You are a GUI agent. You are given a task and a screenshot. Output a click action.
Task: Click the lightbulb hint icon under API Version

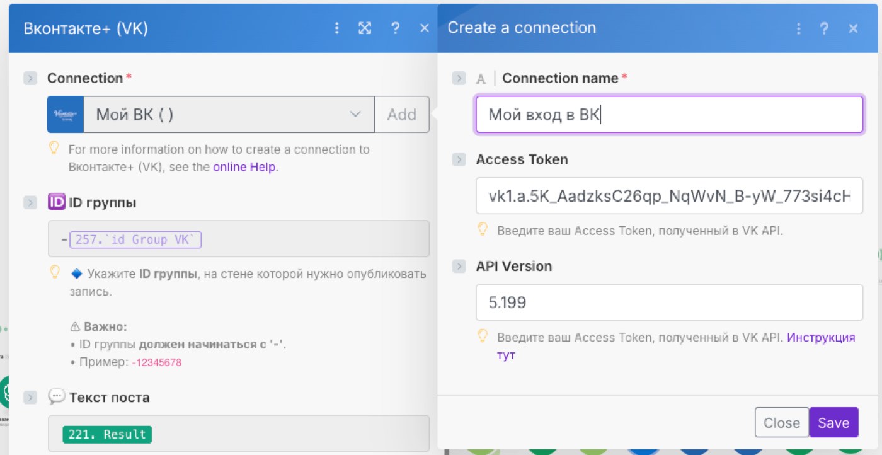483,336
